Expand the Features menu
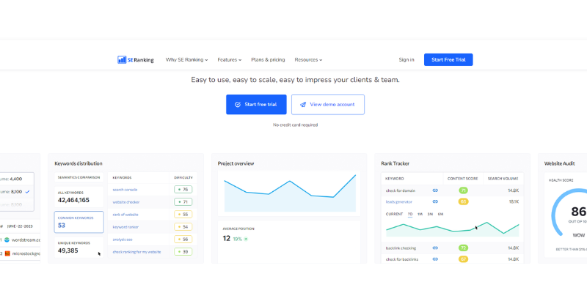Screen dimensions: 587x293 click(x=229, y=60)
